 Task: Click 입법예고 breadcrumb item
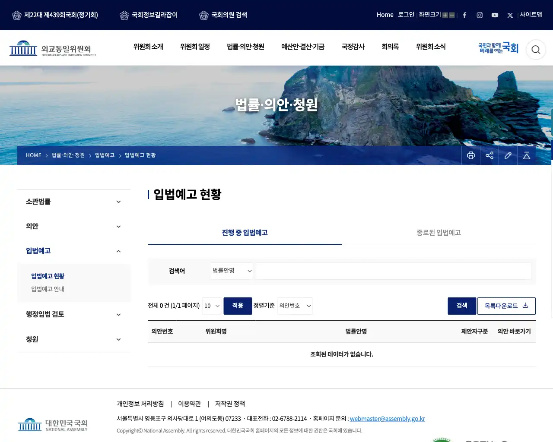(x=105, y=155)
